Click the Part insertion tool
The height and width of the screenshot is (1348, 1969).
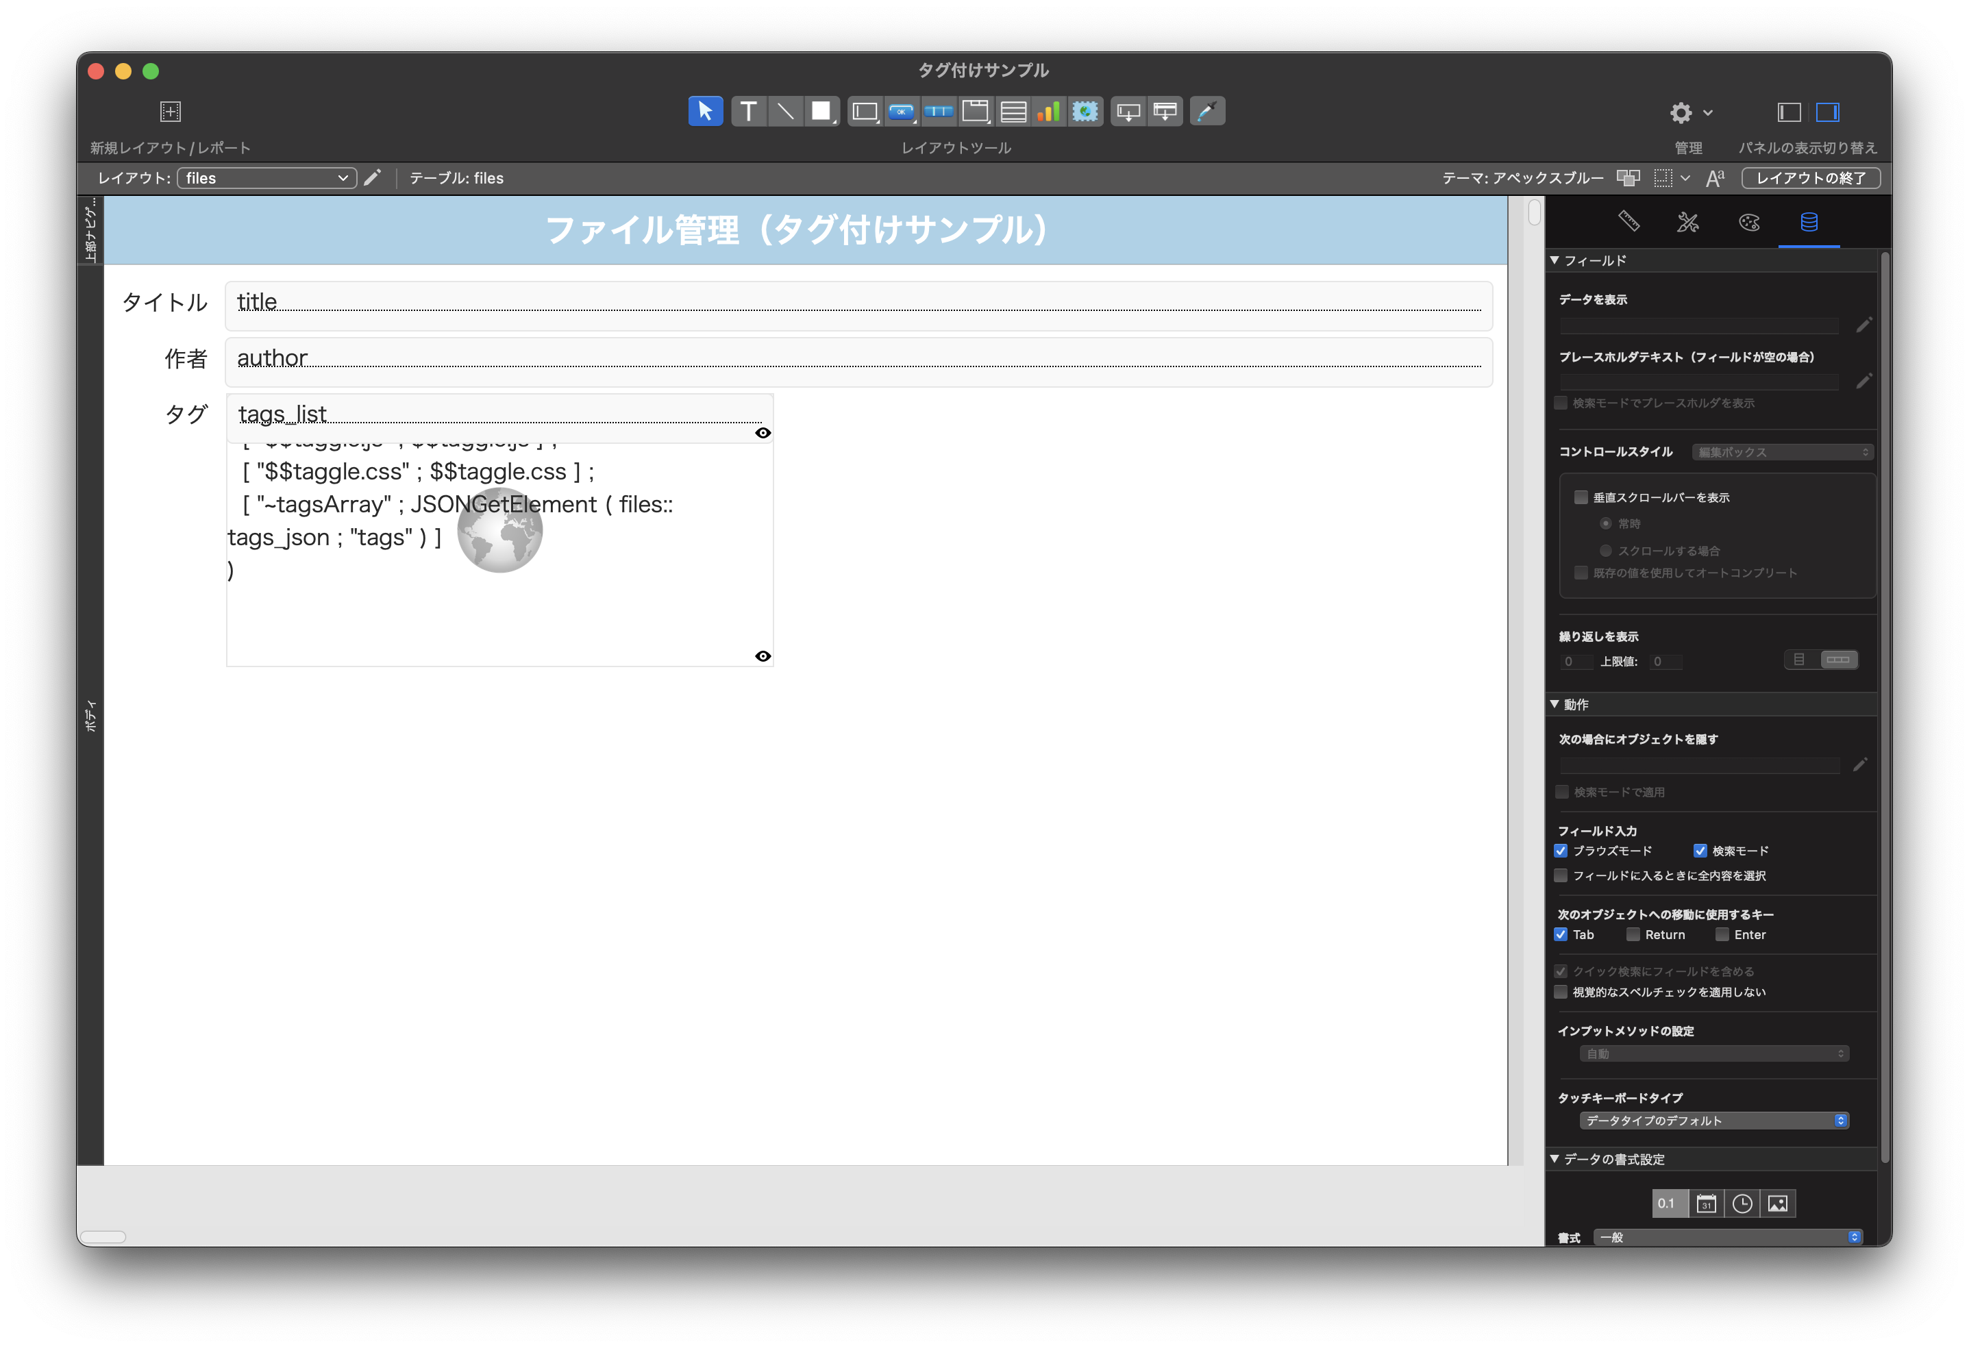click(x=1165, y=111)
